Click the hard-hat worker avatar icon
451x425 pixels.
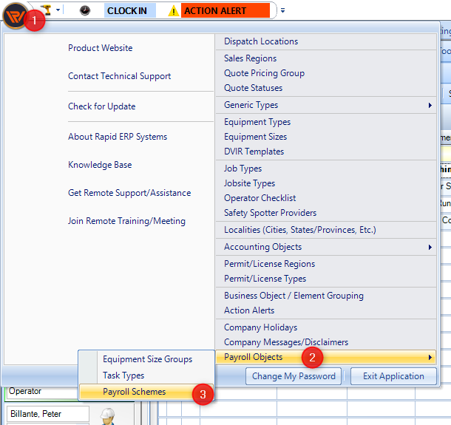[107, 416]
